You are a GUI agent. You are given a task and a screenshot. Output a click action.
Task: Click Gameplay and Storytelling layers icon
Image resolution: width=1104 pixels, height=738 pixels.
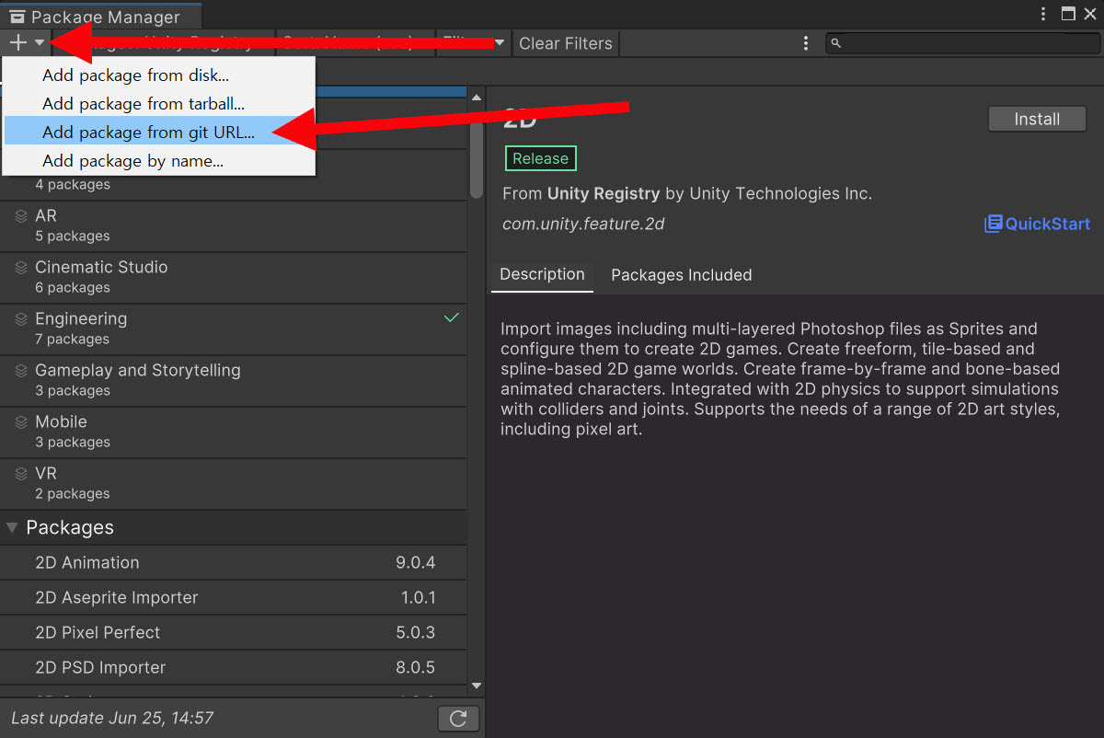pyautogui.click(x=20, y=371)
